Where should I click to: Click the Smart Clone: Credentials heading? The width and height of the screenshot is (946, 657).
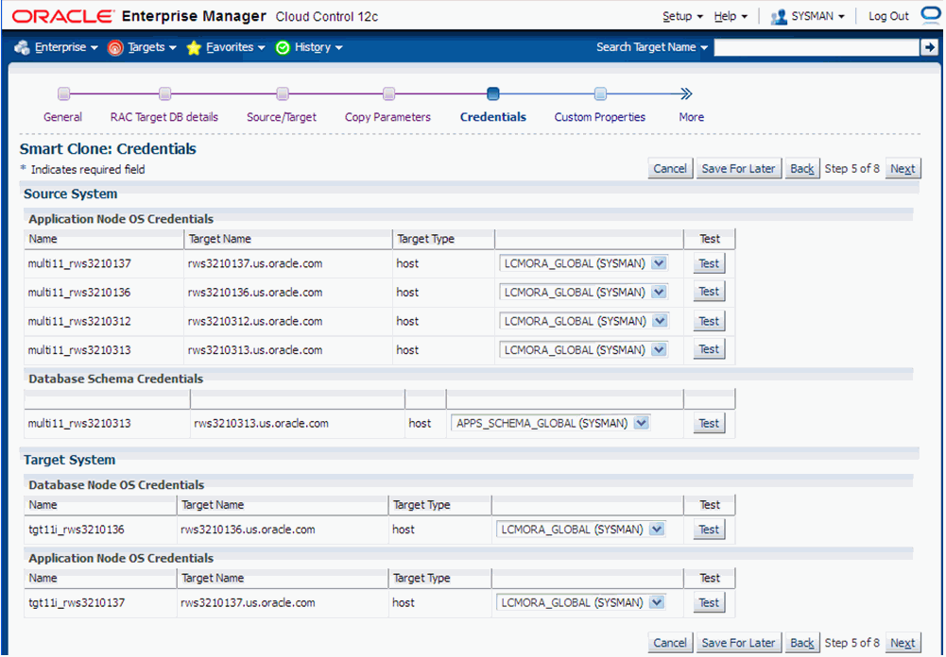[108, 149]
